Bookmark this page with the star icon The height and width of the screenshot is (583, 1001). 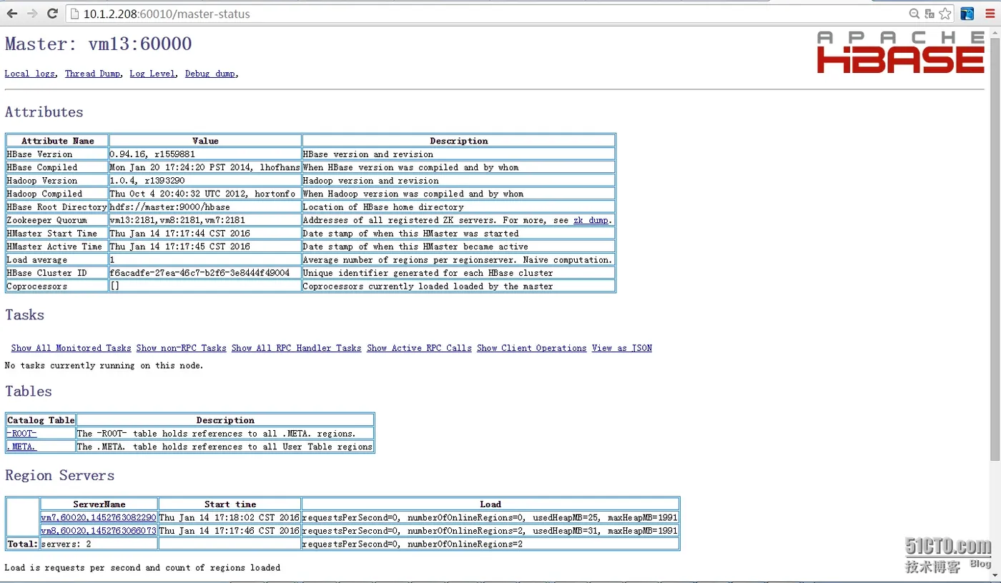click(x=945, y=14)
